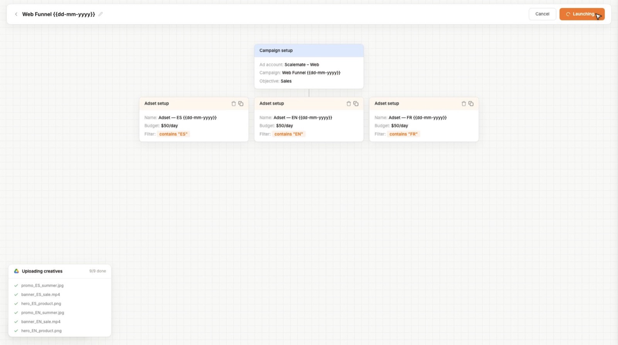Image resolution: width=618 pixels, height=345 pixels.
Task: Select the Campaign setup card header
Action: [309, 51]
